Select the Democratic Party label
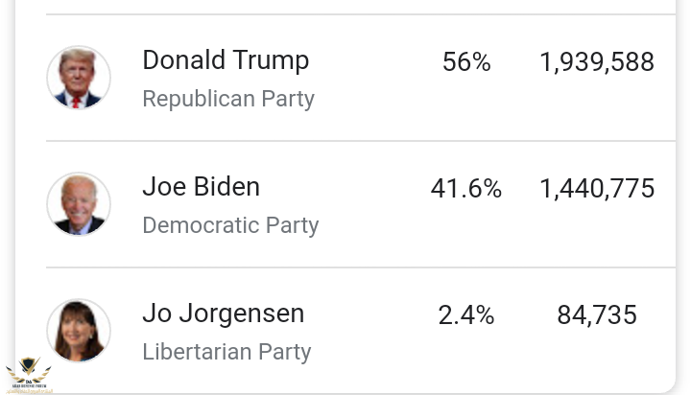The image size is (691, 395). coord(230,225)
